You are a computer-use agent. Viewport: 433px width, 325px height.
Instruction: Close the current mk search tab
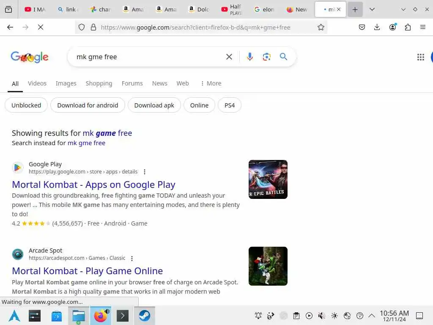(339, 9)
